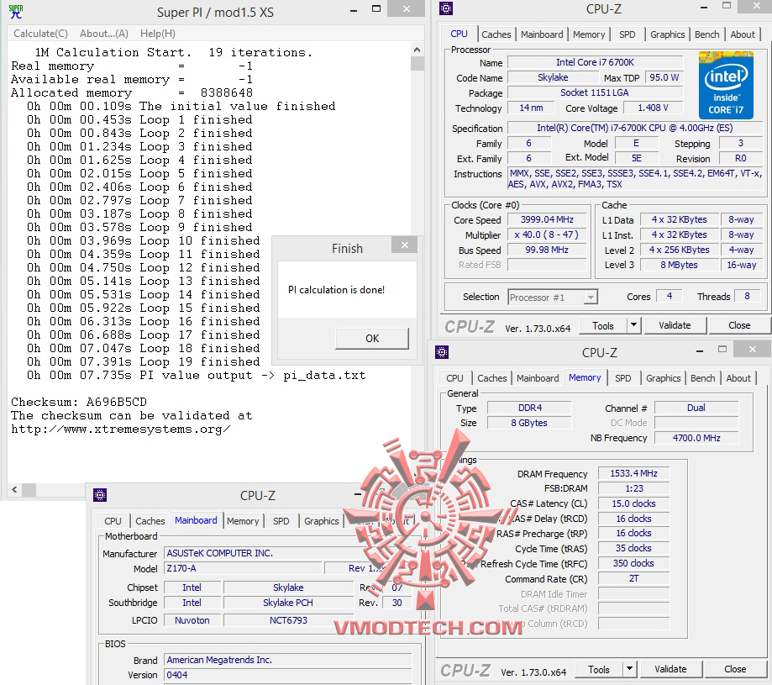Select Memory tab in lower-right CPU-Z window
The height and width of the screenshot is (685, 772).
[x=585, y=377]
